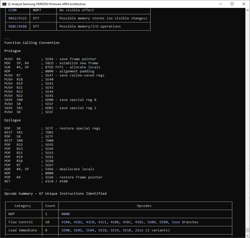Viewport: 250px width, 238px height.
Task: Click the 'Epilogue' heading
Action: click(x=13, y=120)
